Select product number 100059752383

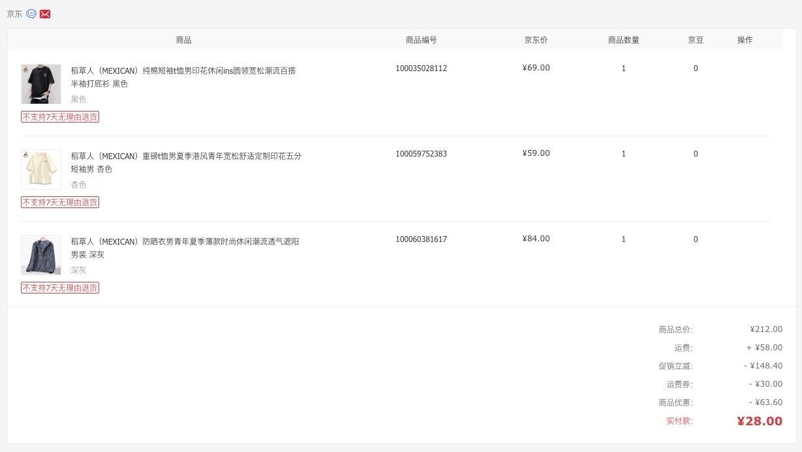421,154
